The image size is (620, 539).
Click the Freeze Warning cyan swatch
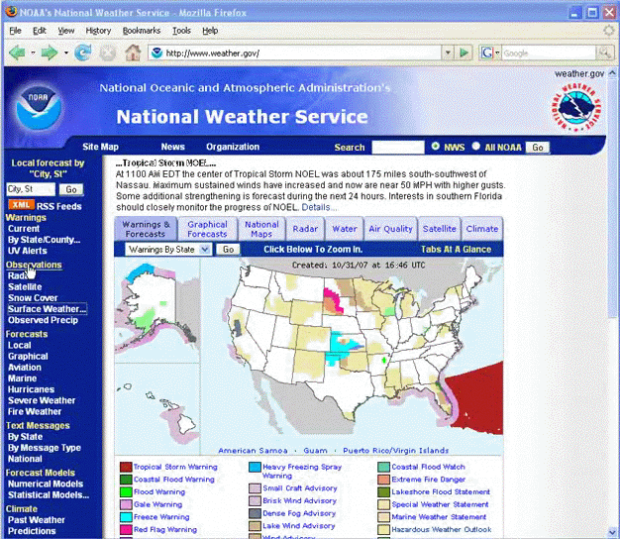(126, 517)
